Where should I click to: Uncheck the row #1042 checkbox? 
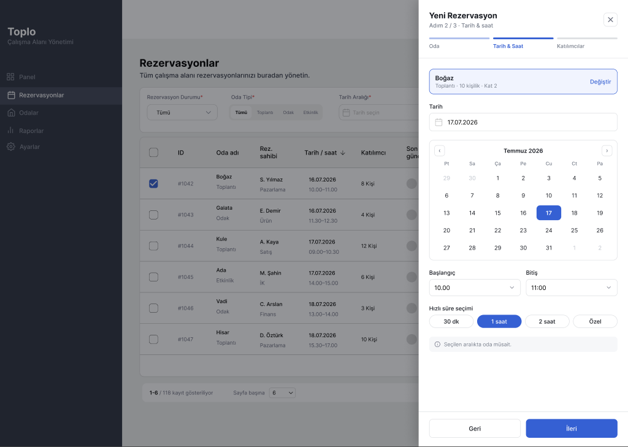pos(153,183)
